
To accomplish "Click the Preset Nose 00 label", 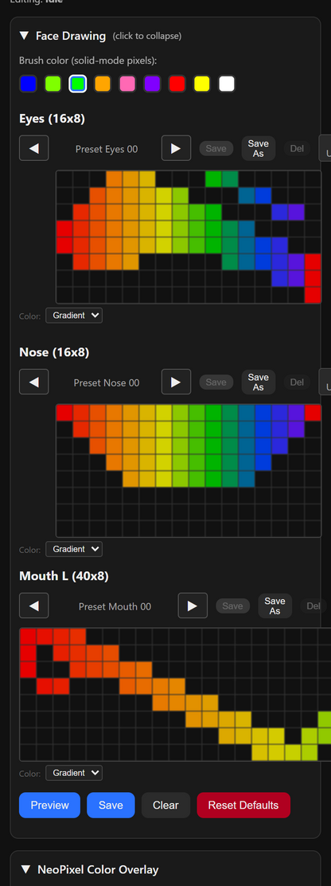I will (x=107, y=383).
